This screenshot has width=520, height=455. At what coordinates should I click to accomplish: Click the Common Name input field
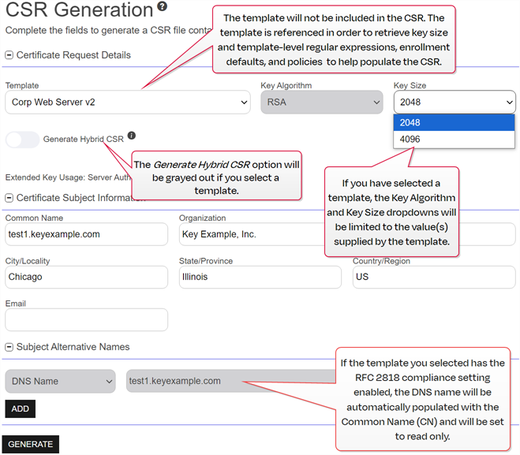86,234
